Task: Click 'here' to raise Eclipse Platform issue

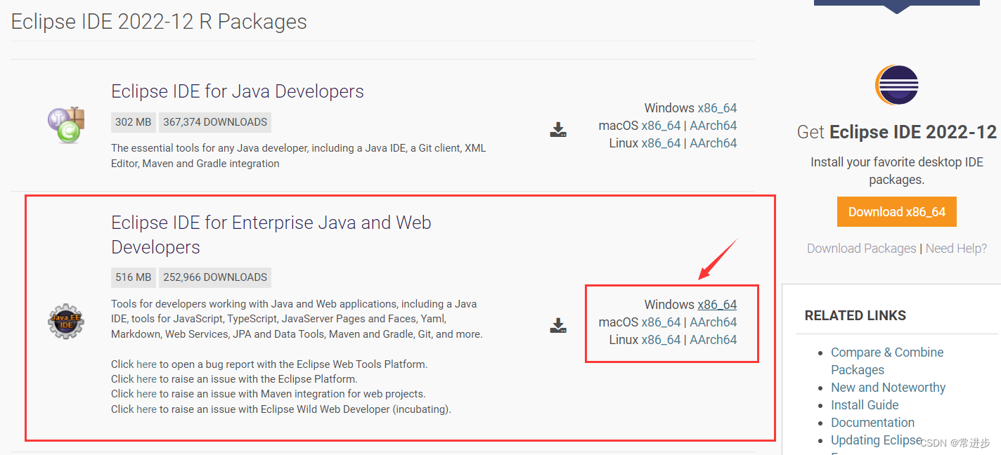Action: coord(146,379)
